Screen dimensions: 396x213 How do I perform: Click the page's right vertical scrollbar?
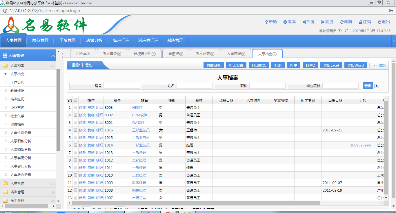(x=393, y=130)
